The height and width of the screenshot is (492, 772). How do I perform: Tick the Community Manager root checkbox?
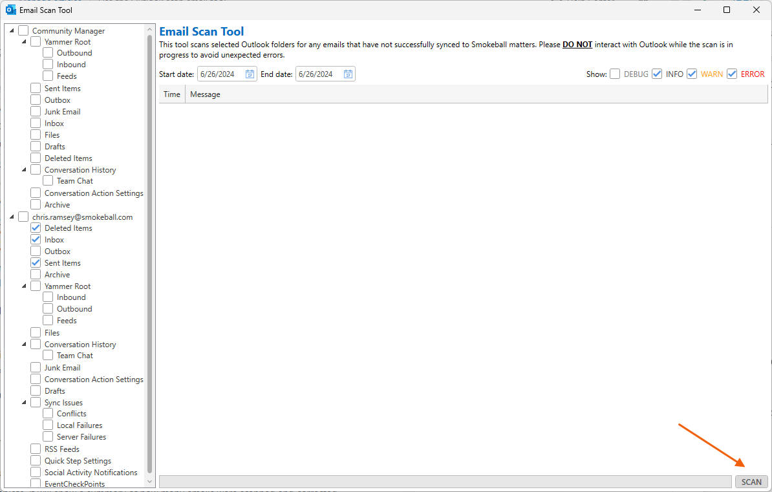tap(23, 30)
